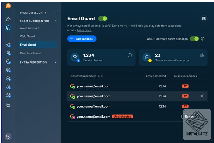Toggle the Email Guard main switch

click(103, 19)
